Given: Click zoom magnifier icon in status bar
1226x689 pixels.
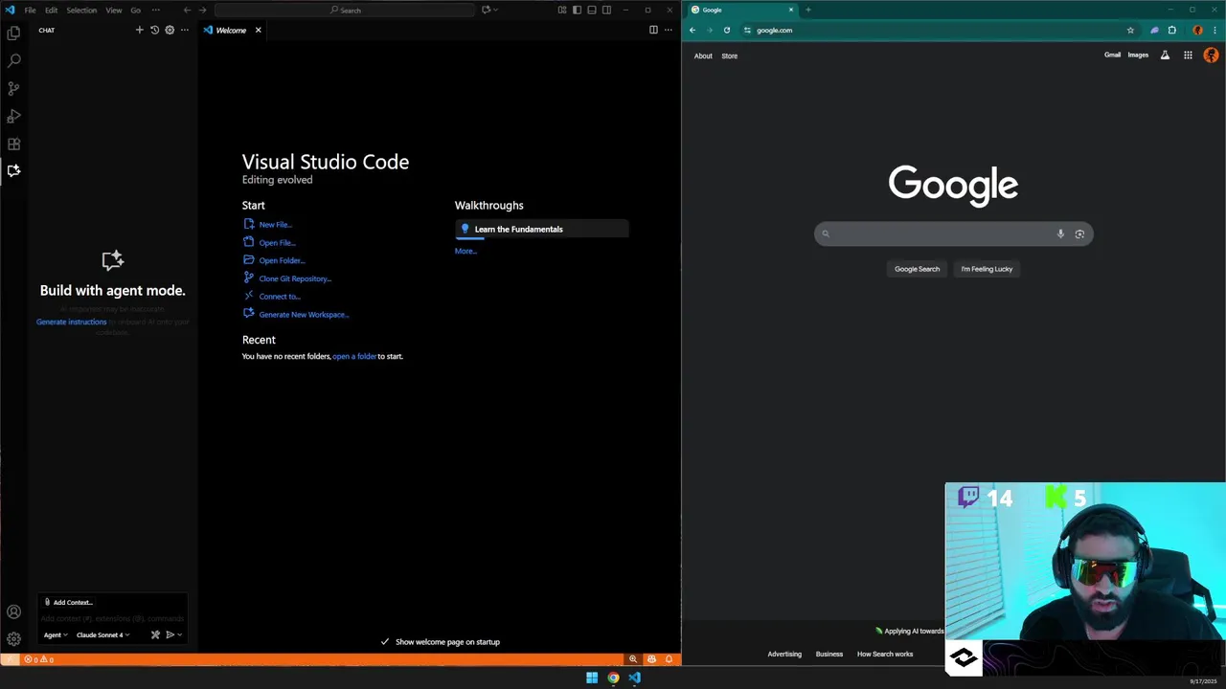Looking at the screenshot, I should [633, 659].
